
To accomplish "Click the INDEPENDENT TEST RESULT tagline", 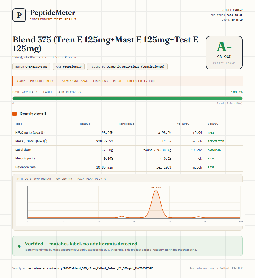I will tap(53, 19).
